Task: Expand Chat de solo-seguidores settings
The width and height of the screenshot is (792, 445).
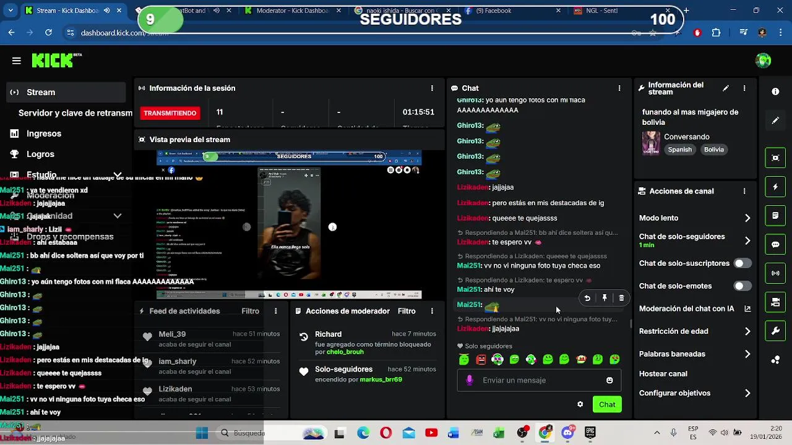Action: tap(747, 240)
